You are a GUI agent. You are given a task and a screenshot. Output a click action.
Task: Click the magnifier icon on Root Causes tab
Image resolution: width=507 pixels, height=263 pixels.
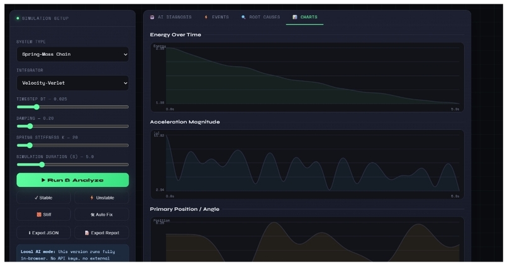click(243, 17)
